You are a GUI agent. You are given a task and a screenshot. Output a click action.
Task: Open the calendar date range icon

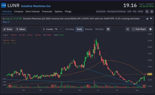click(108, 29)
